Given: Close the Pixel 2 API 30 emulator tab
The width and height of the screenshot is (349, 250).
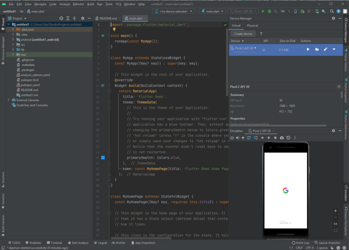Looking at the screenshot, I should pos(273,131).
